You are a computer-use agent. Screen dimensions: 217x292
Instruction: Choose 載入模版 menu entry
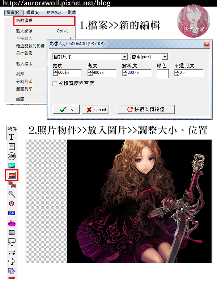(x=30, y=64)
